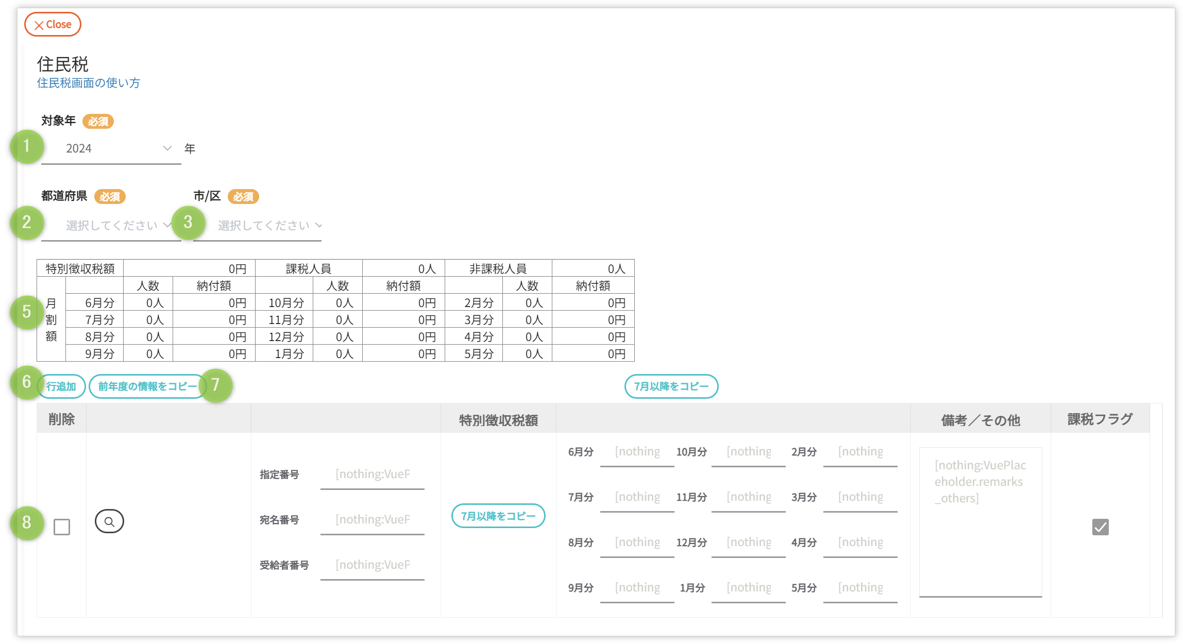Click the green number 5 marker
The width and height of the screenshot is (1183, 644).
[27, 312]
